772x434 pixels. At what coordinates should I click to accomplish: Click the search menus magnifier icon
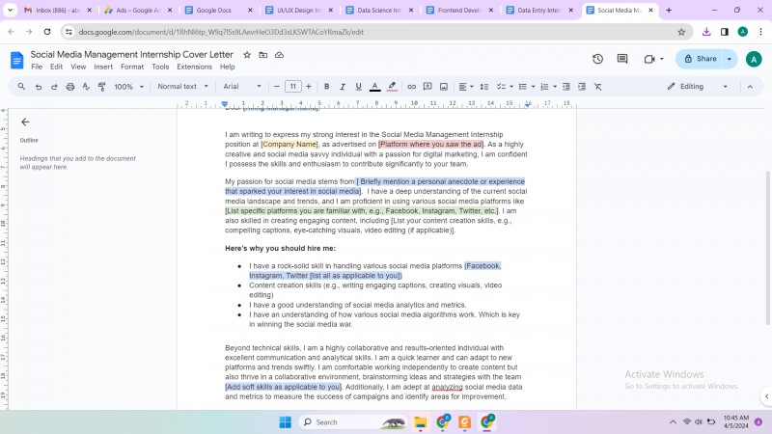coord(21,86)
